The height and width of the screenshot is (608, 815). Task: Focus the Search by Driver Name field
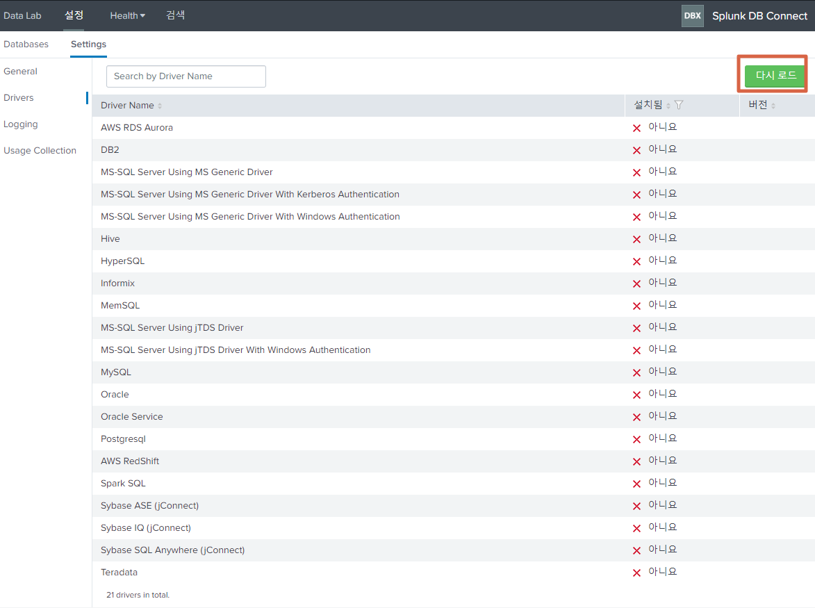[186, 76]
